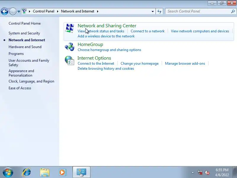Screen dimensions: 237x178
Task: Click the muted volume tray icon
Action: tap(207, 172)
